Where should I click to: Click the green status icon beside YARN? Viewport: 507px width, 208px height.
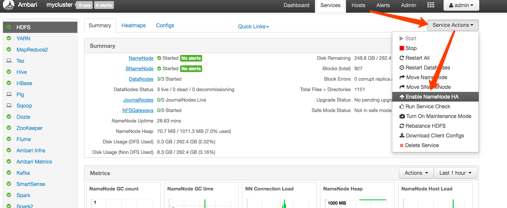pos(9,38)
